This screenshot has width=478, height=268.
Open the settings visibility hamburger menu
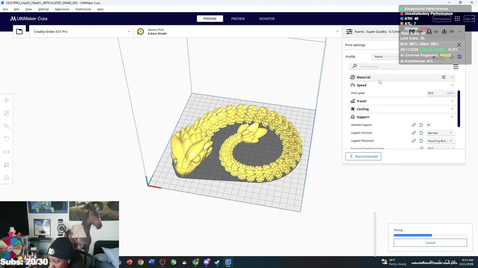click(x=456, y=67)
